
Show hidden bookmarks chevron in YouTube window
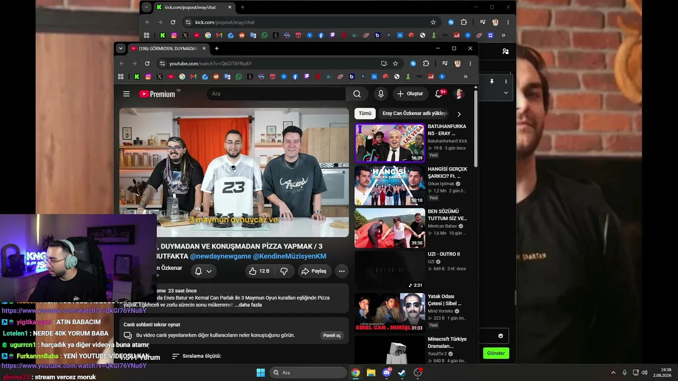coord(466,77)
